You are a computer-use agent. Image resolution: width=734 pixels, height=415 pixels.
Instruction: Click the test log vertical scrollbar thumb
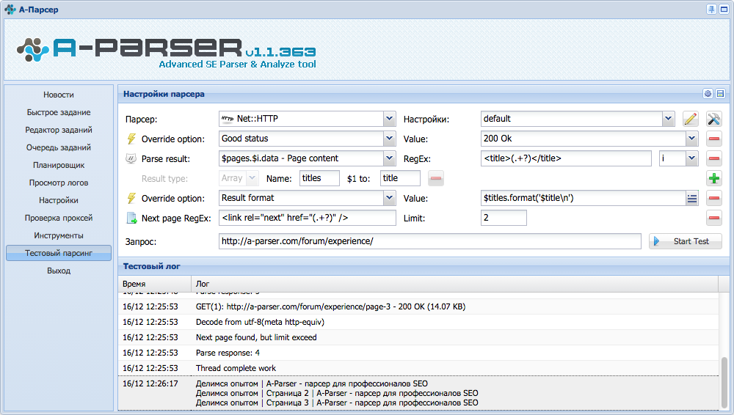click(724, 383)
